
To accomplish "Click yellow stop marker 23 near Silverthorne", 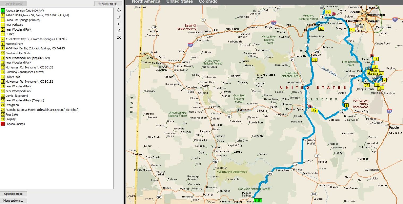I will tap(321, 29).
